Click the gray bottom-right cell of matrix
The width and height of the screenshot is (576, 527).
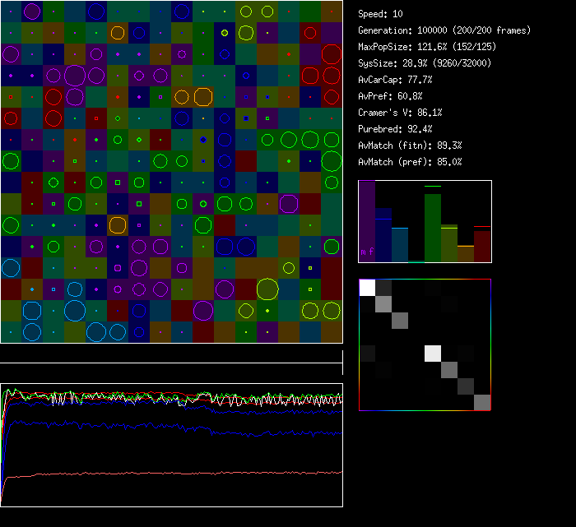pos(482,402)
